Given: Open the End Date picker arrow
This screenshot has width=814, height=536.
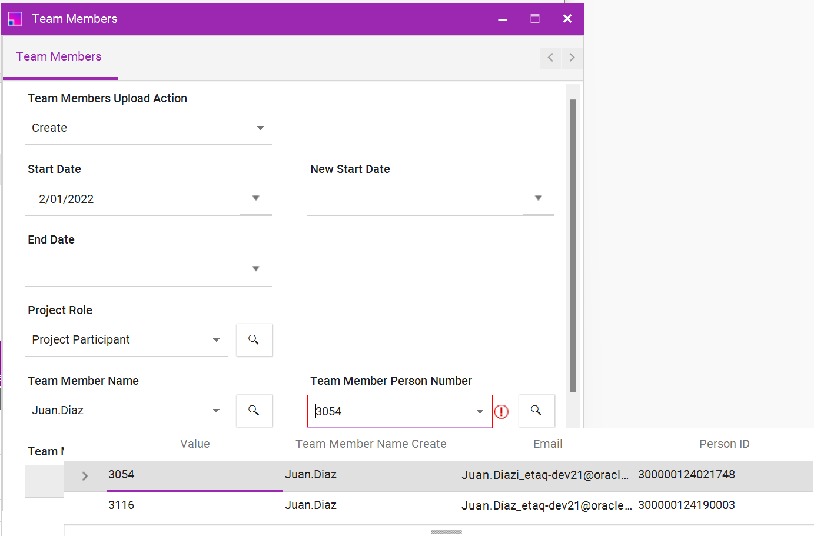Looking at the screenshot, I should point(255,269).
